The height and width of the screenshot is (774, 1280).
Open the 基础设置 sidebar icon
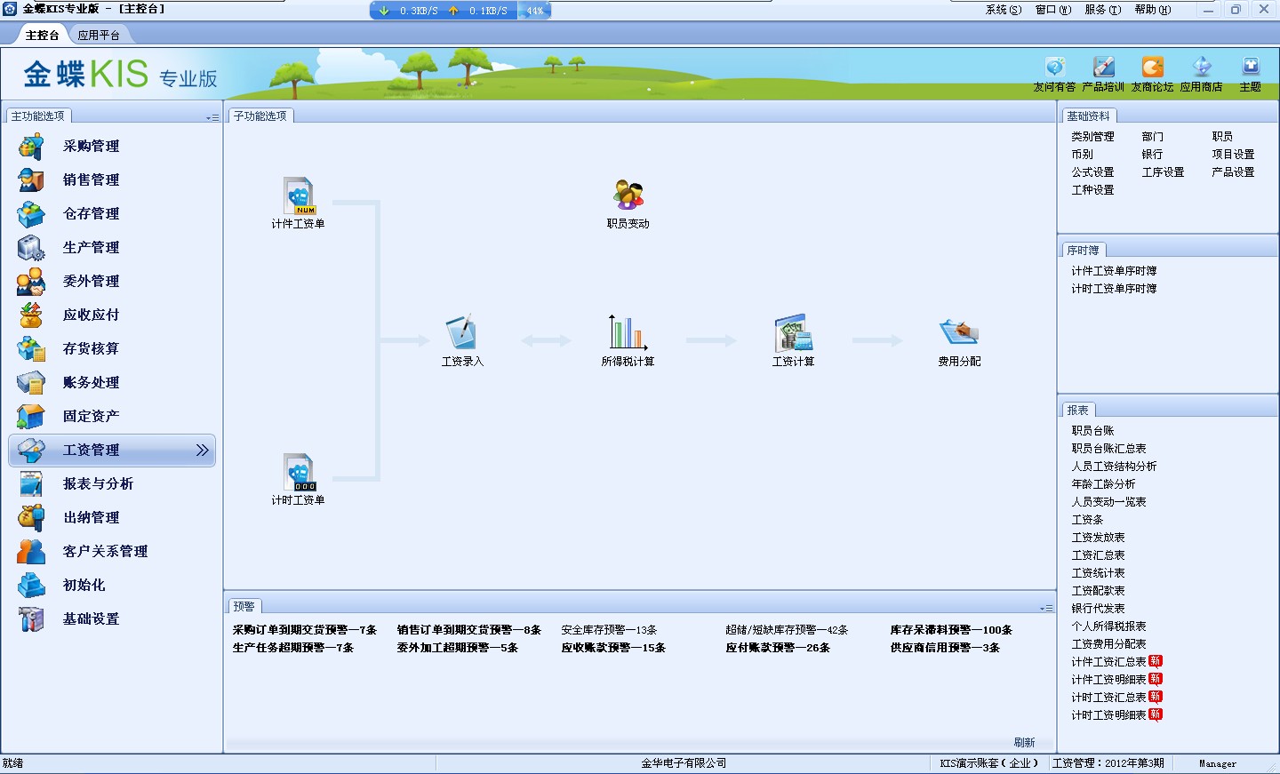click(x=31, y=618)
